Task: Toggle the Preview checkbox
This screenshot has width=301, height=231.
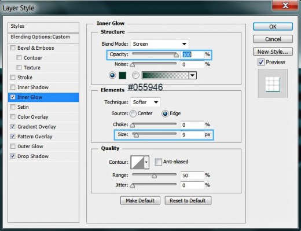Action: [261, 63]
